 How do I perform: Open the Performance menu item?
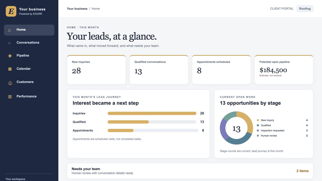(x=29, y=96)
